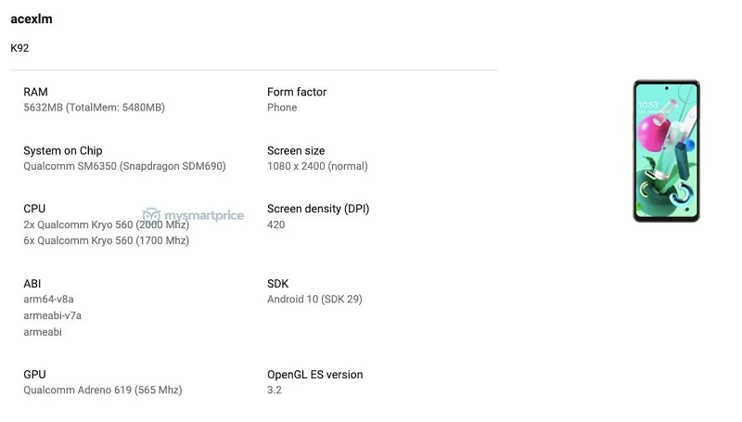Image resolution: width=742 pixels, height=422 pixels.
Task: Click the 1080 x 2400 screen size value
Action: point(317,166)
